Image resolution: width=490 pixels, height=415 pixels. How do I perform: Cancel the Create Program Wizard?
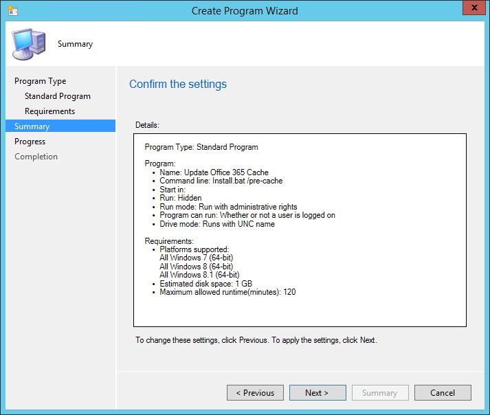[x=443, y=393]
